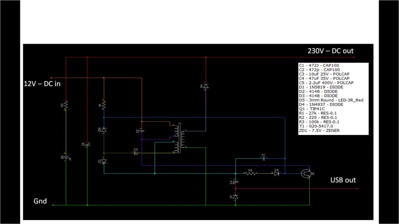Select 'C5 - 2.2uF 400V - POLCAP' line
Viewport: 399px width, 224px height.
[326, 83]
